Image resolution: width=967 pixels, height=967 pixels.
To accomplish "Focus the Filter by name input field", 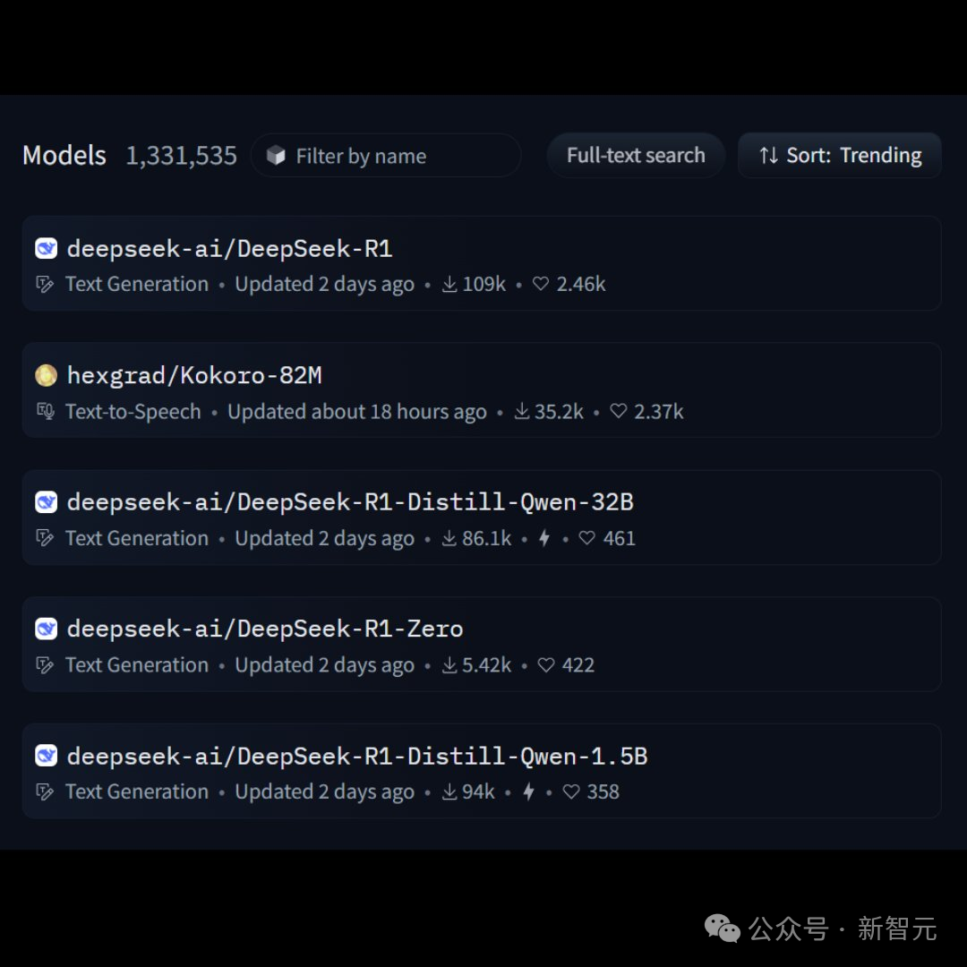I will pos(386,156).
